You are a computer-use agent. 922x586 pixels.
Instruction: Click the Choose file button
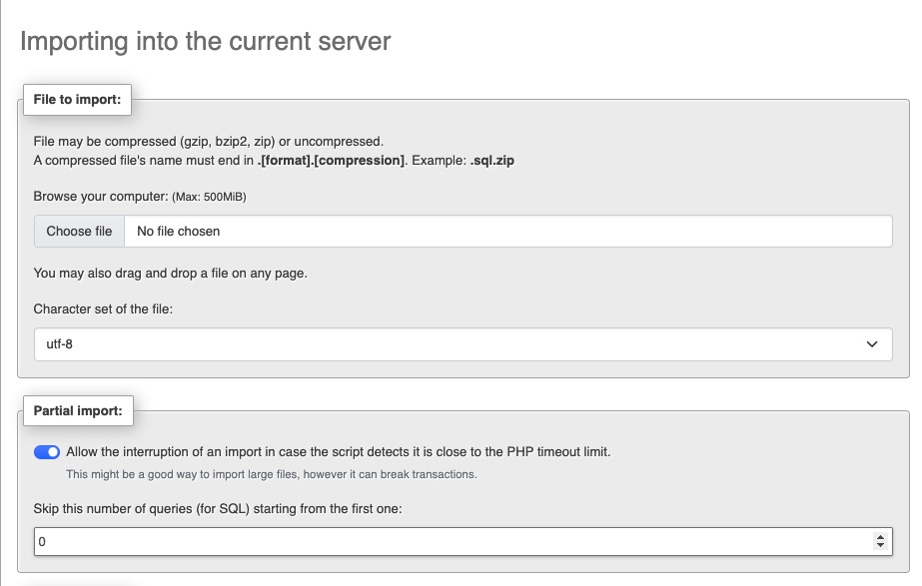pyautogui.click(x=79, y=231)
